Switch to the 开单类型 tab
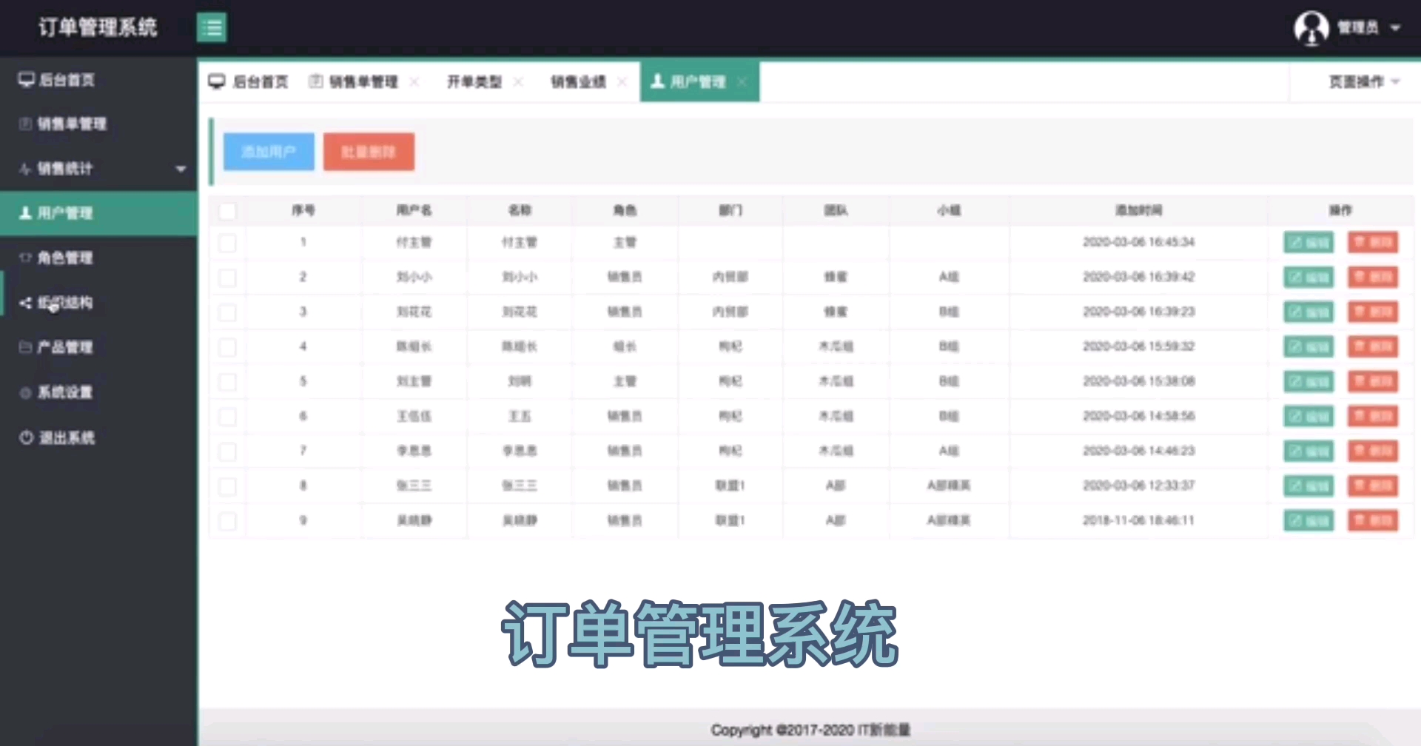This screenshot has width=1421, height=746. [x=475, y=81]
